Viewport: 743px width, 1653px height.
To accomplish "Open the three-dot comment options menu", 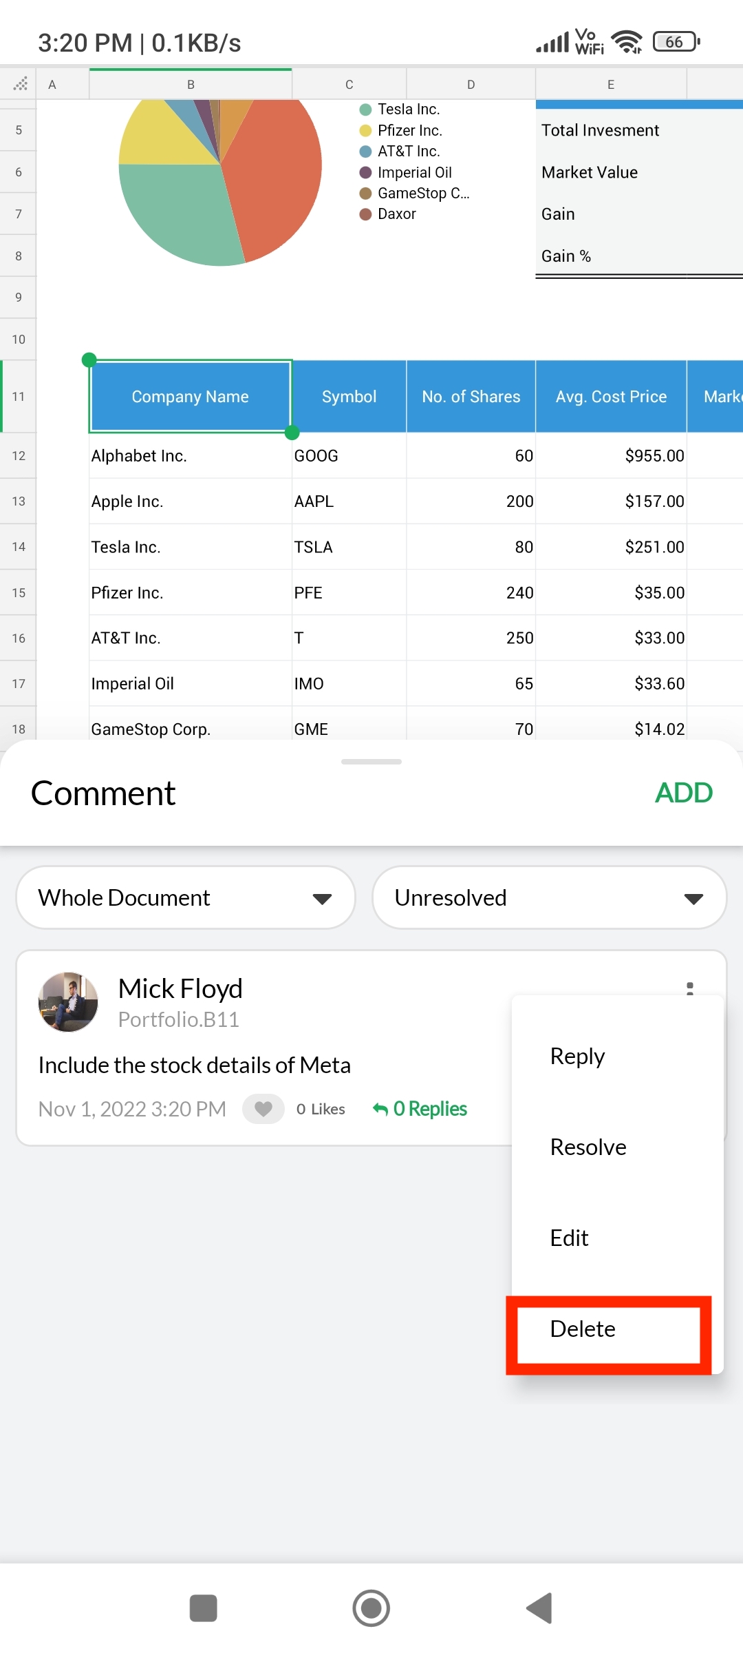I will (x=689, y=988).
